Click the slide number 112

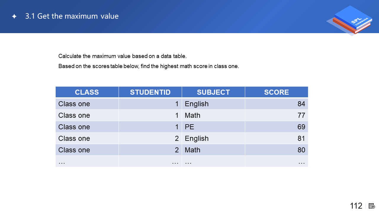click(x=356, y=206)
